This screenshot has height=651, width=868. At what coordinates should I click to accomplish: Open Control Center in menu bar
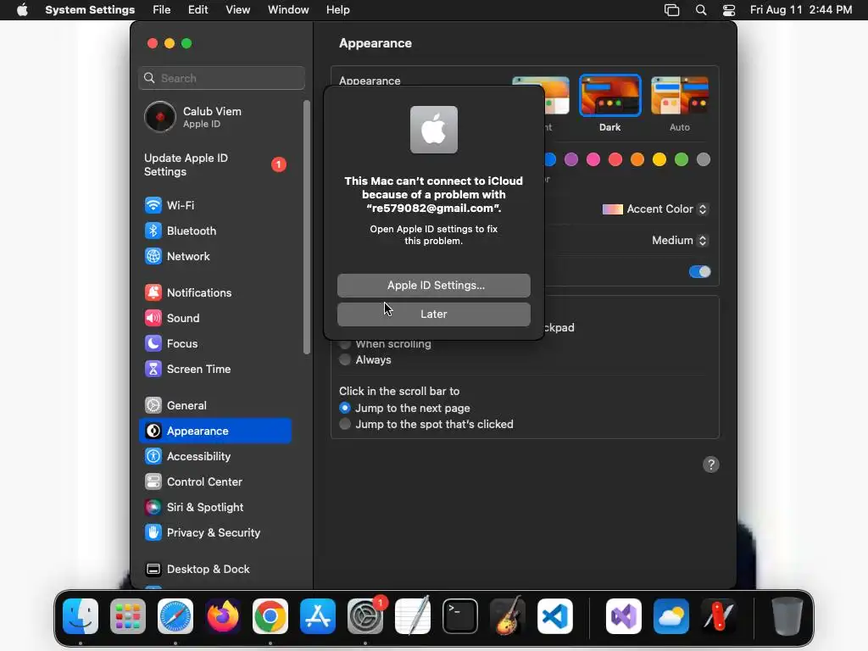(x=729, y=10)
